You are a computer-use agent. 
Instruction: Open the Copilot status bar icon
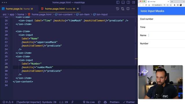coord(105,102)
